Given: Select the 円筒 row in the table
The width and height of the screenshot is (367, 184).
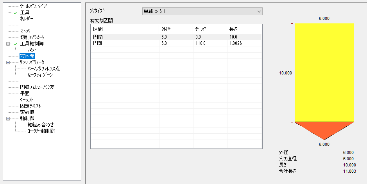Looking at the screenshot, I should pyautogui.click(x=98, y=37).
